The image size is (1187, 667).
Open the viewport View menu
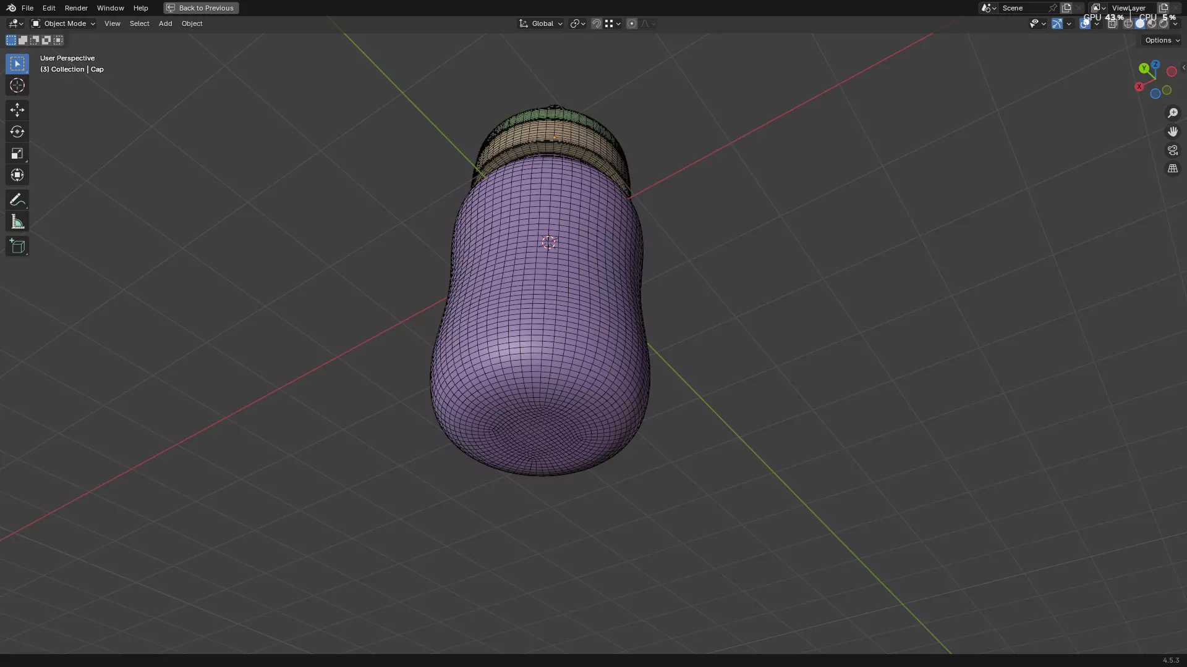pos(112,23)
